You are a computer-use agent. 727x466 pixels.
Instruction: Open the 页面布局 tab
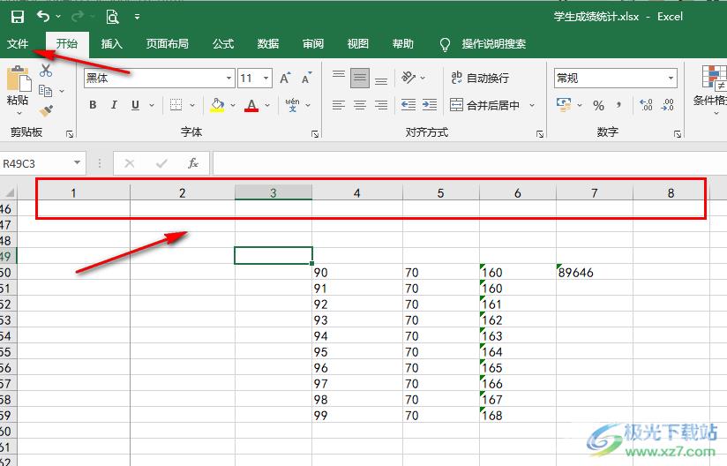coord(168,43)
